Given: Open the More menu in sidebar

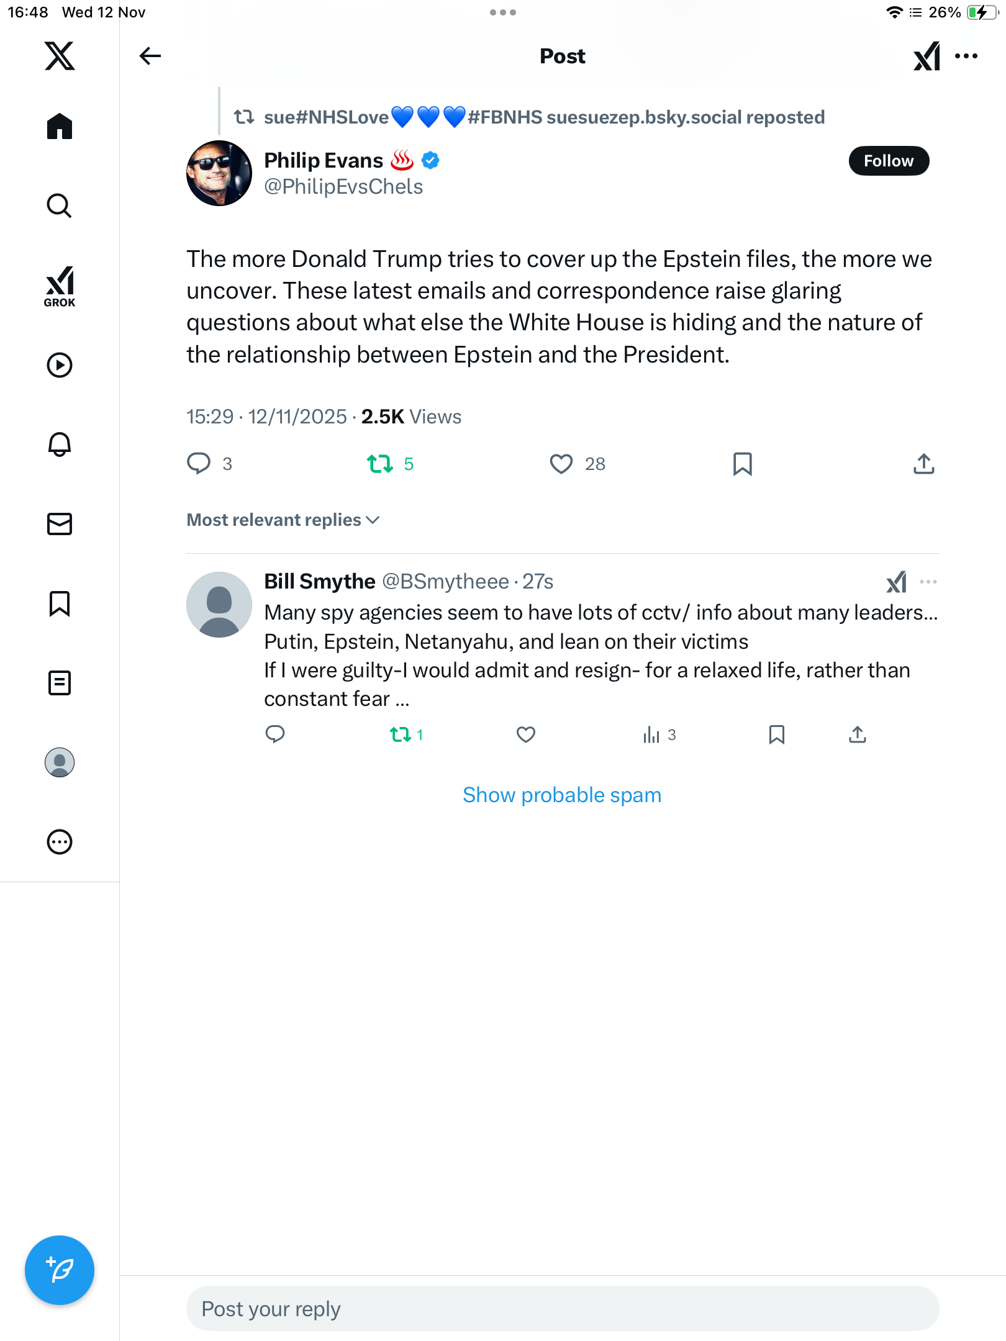Looking at the screenshot, I should [x=60, y=842].
